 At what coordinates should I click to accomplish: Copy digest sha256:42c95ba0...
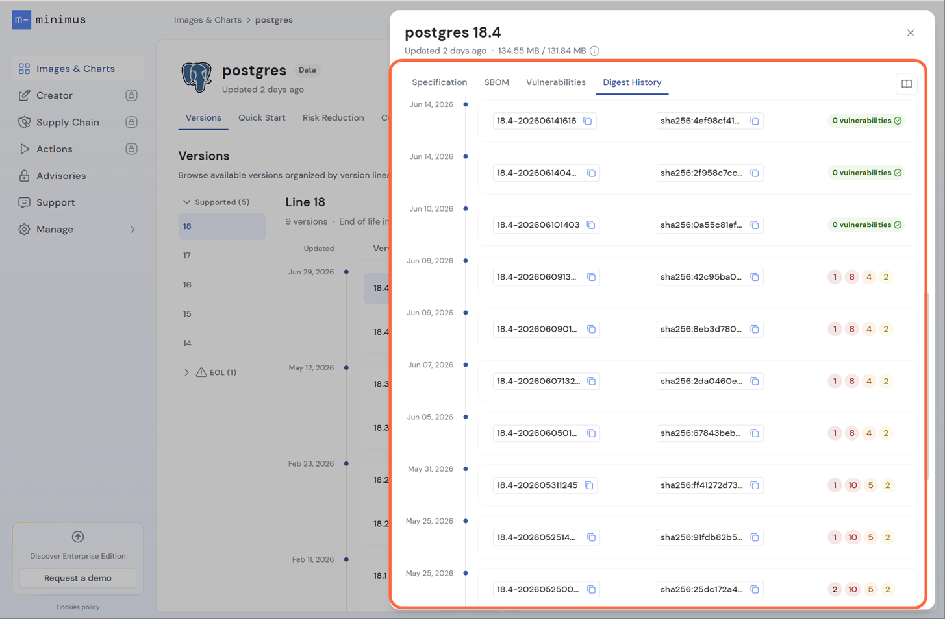(x=755, y=277)
